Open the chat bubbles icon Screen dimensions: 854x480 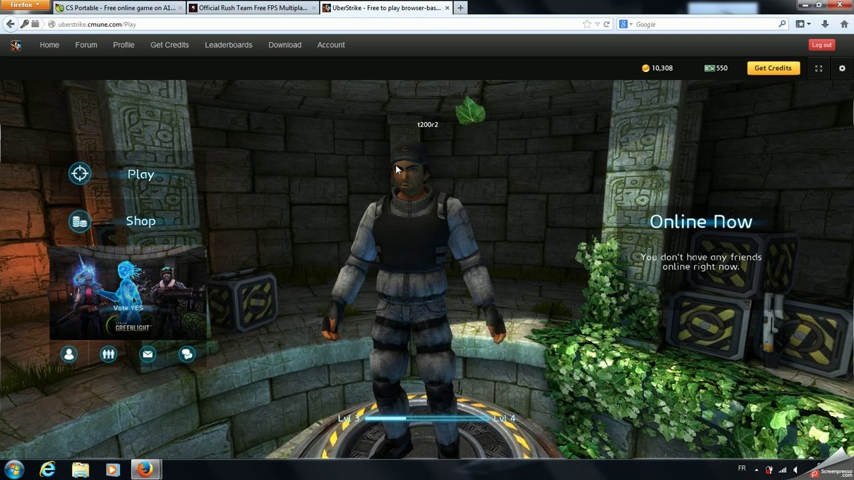[187, 354]
